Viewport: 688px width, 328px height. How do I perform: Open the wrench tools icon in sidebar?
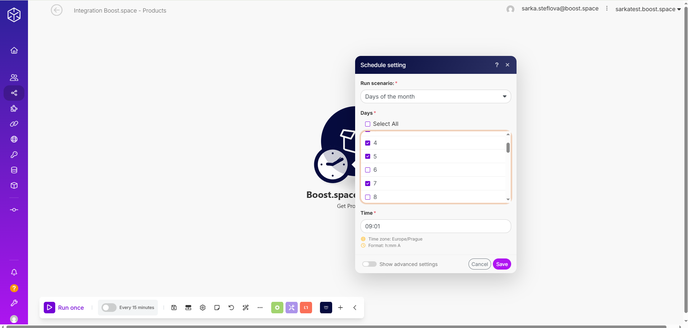[x=14, y=303]
